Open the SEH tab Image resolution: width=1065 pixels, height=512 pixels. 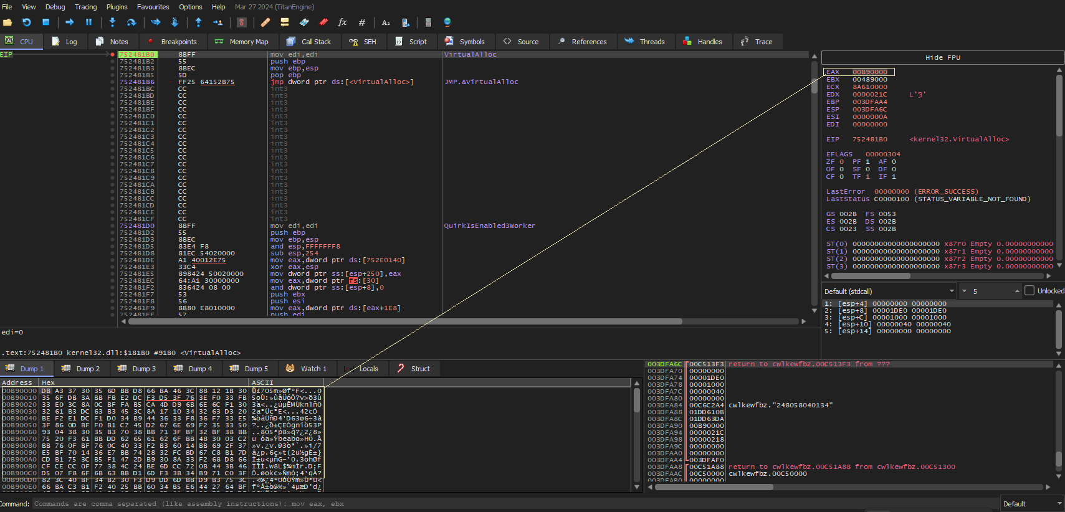(363, 42)
